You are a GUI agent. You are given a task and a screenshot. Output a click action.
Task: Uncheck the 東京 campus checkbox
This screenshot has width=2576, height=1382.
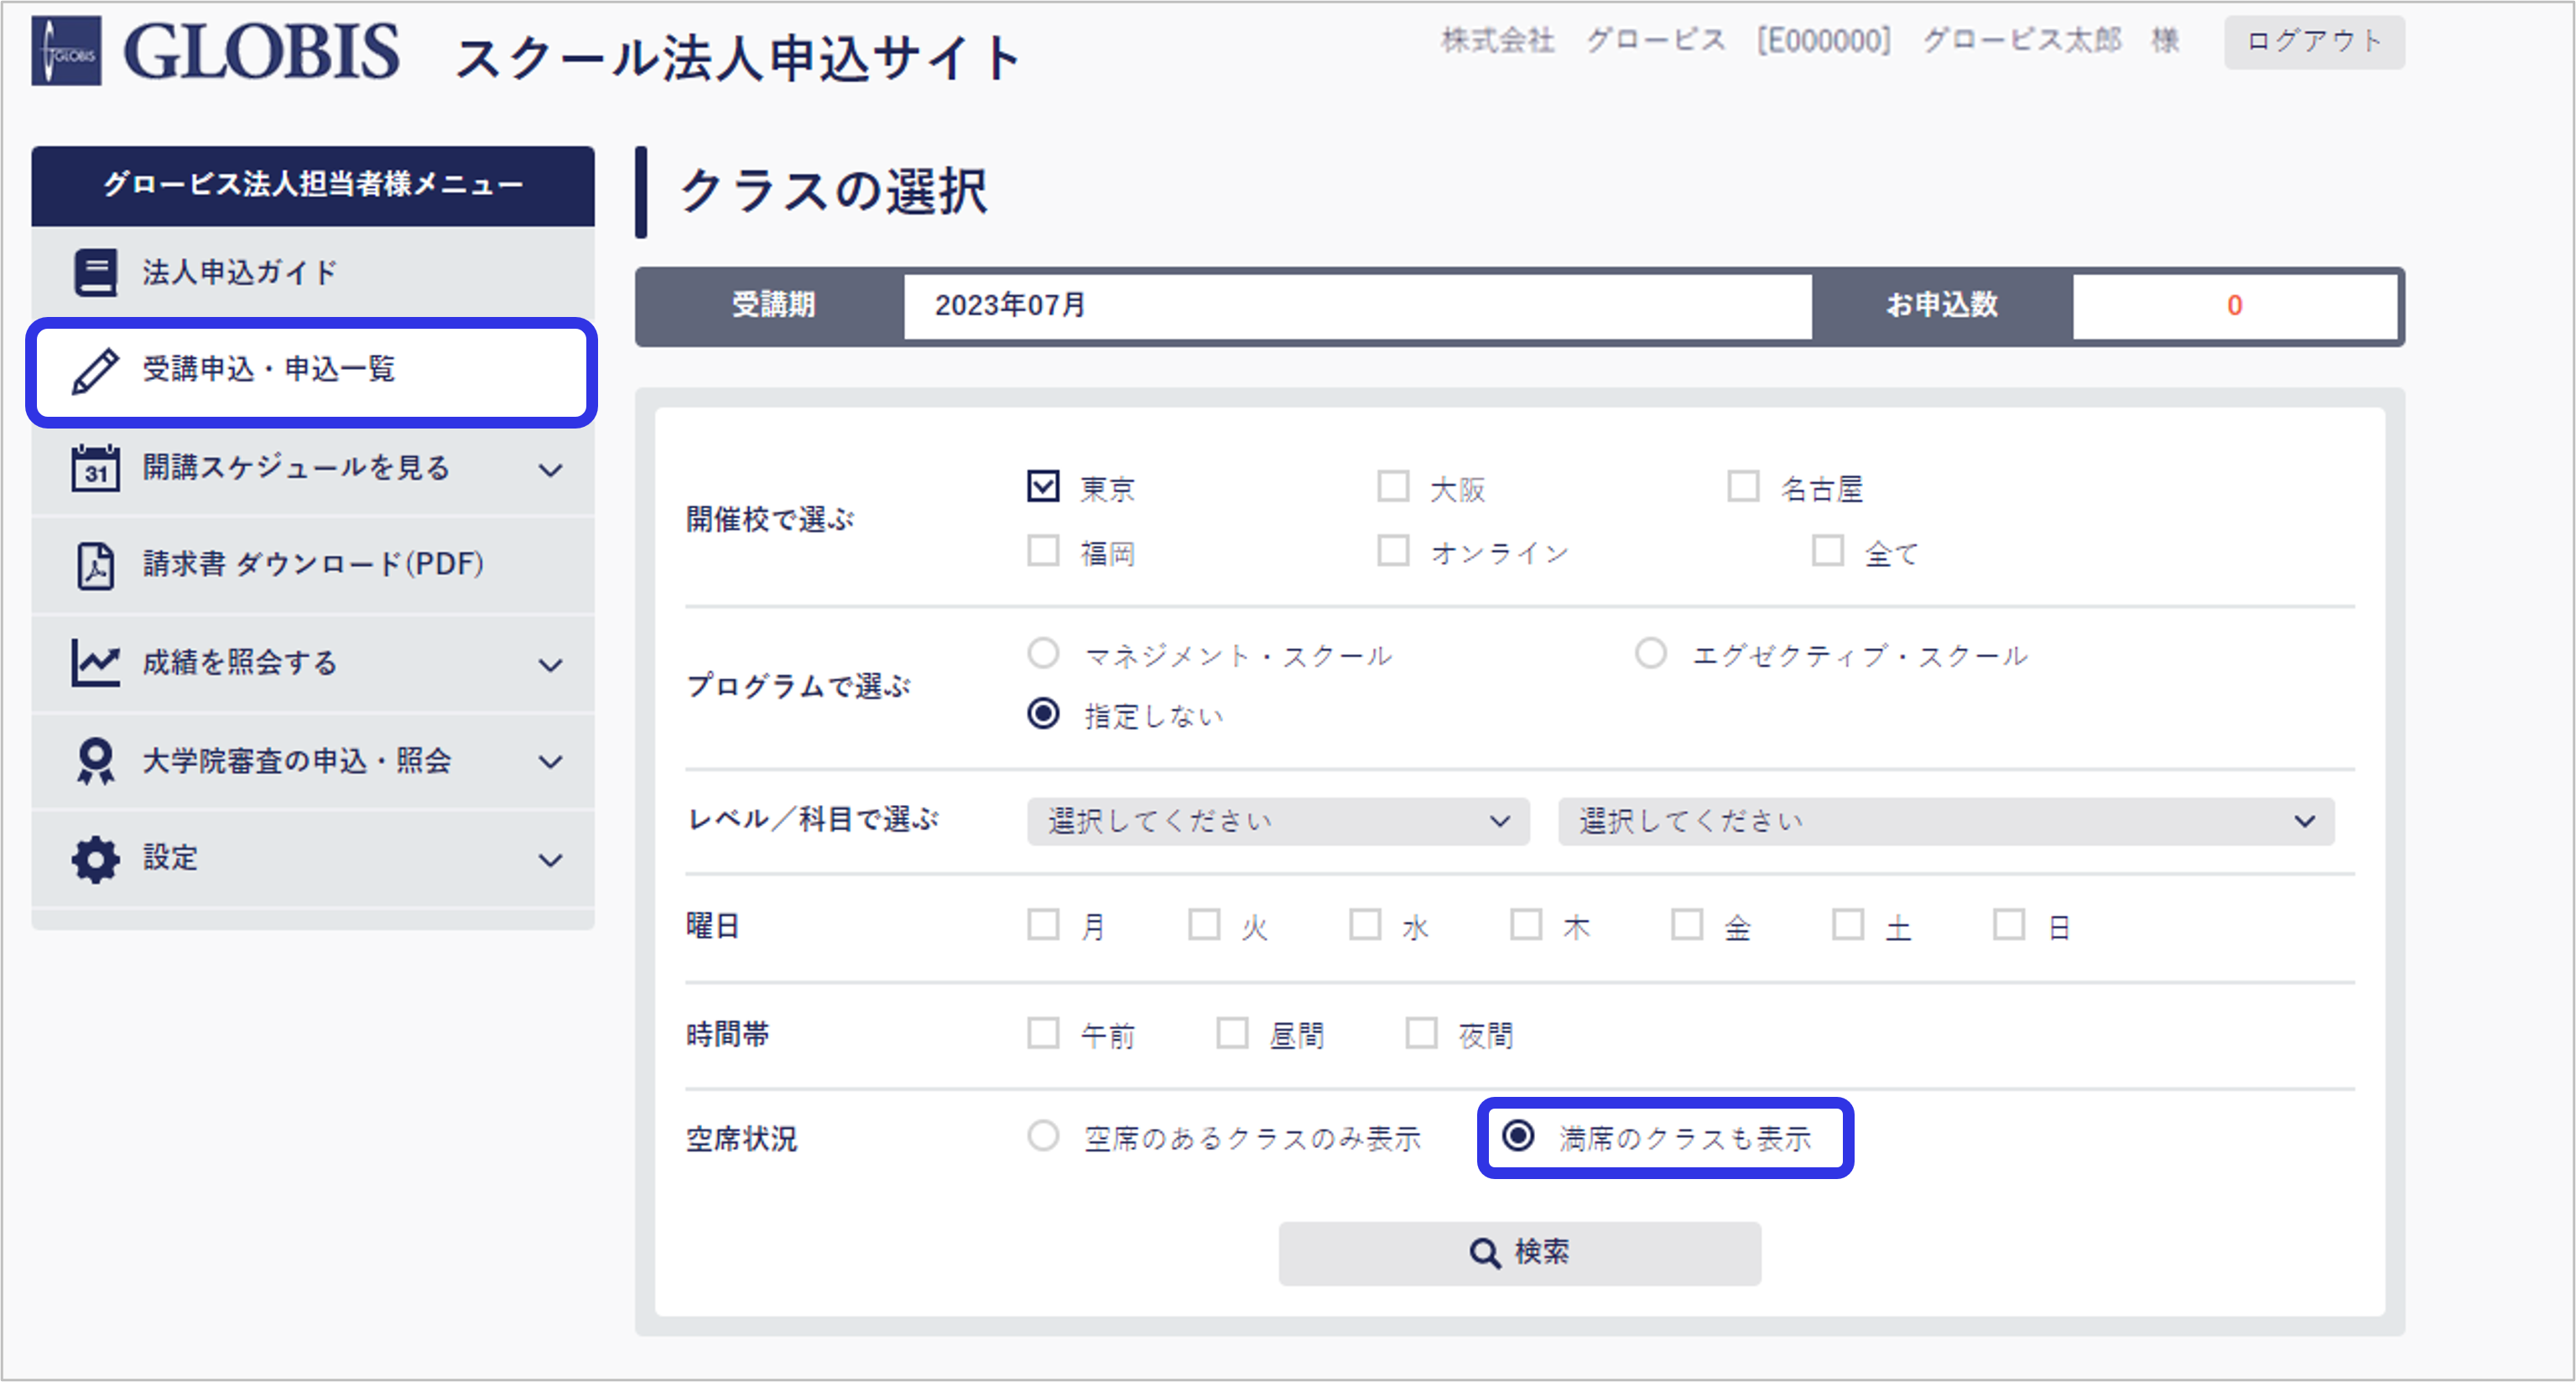(x=1043, y=486)
